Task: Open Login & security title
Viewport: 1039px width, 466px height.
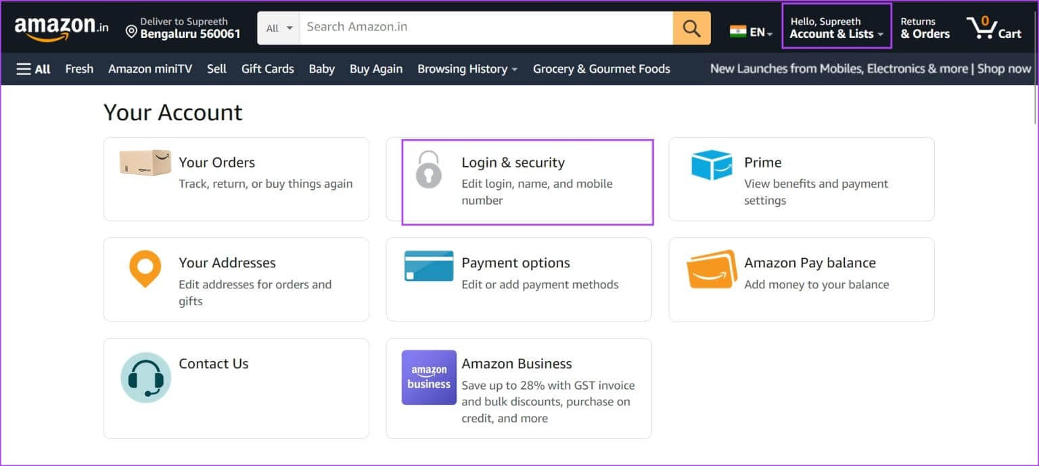Action: pyautogui.click(x=513, y=163)
